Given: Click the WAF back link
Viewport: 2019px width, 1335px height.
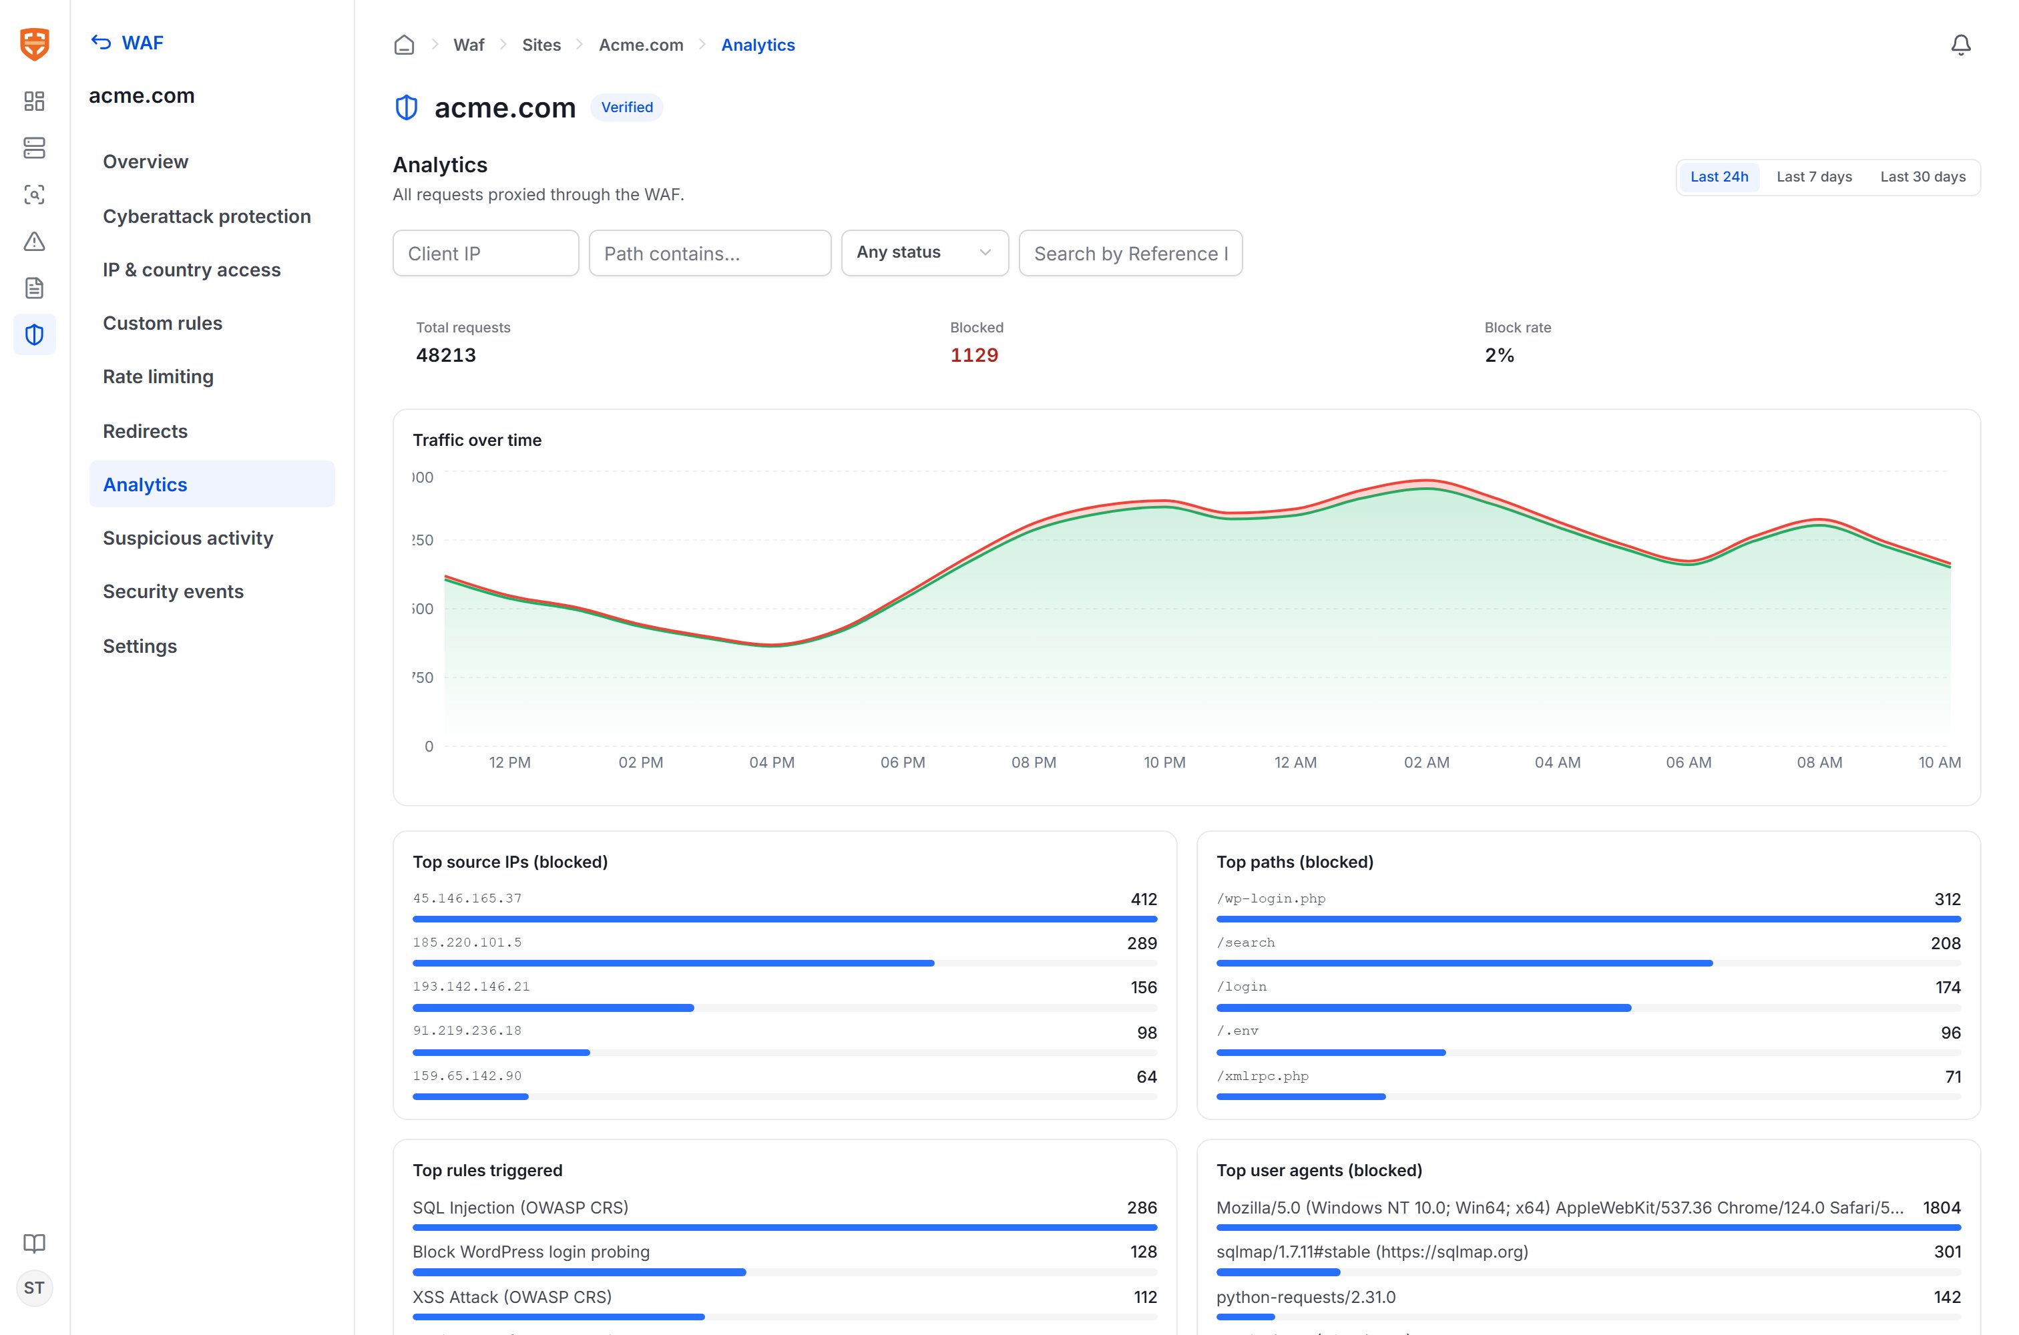Looking at the screenshot, I should tap(127, 43).
